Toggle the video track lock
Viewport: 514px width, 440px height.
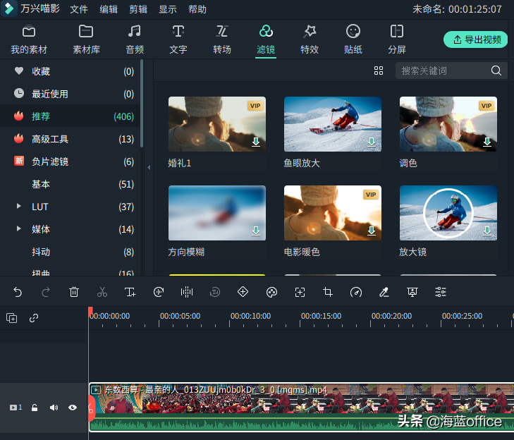[35, 408]
